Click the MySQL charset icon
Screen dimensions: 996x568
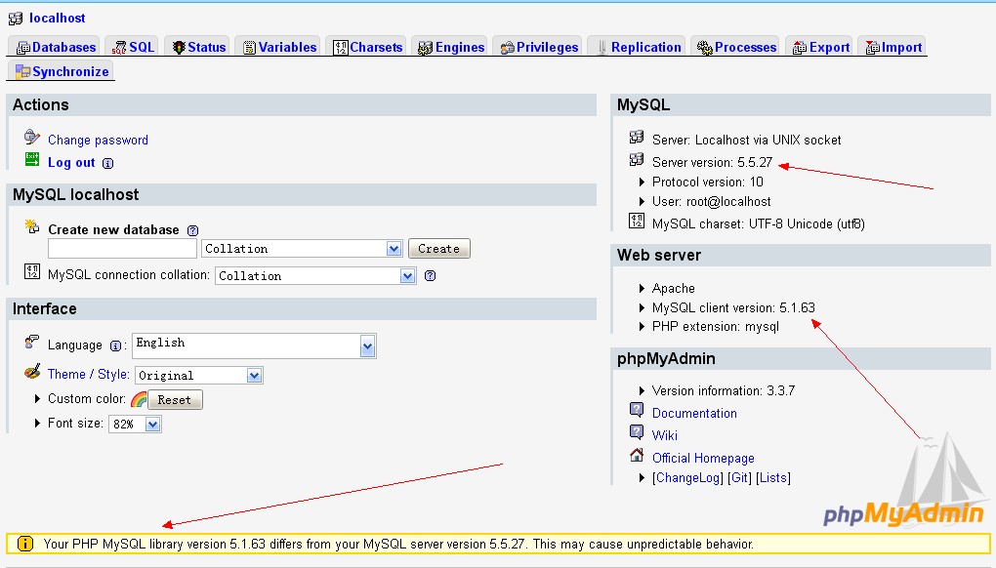637,221
